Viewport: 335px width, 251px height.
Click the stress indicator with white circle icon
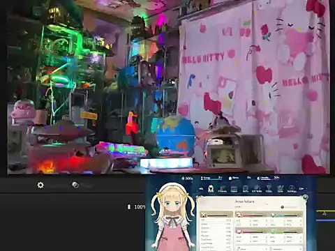coord(234,178)
